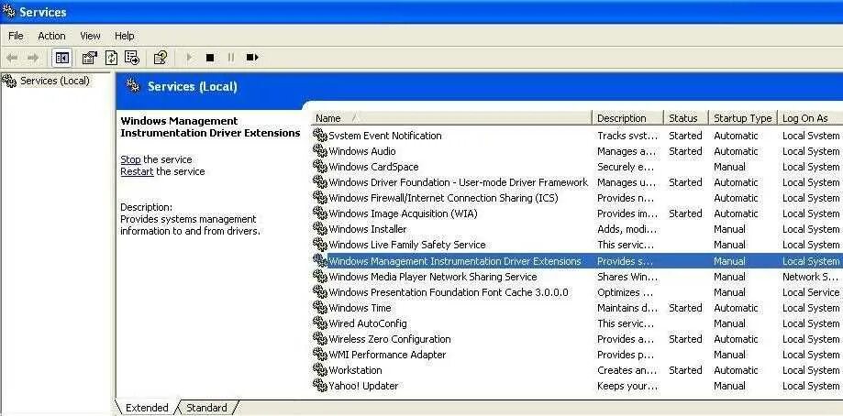Image resolution: width=843 pixels, height=416 pixels.
Task: Click the Restart Service toolbar icon
Action: click(252, 58)
